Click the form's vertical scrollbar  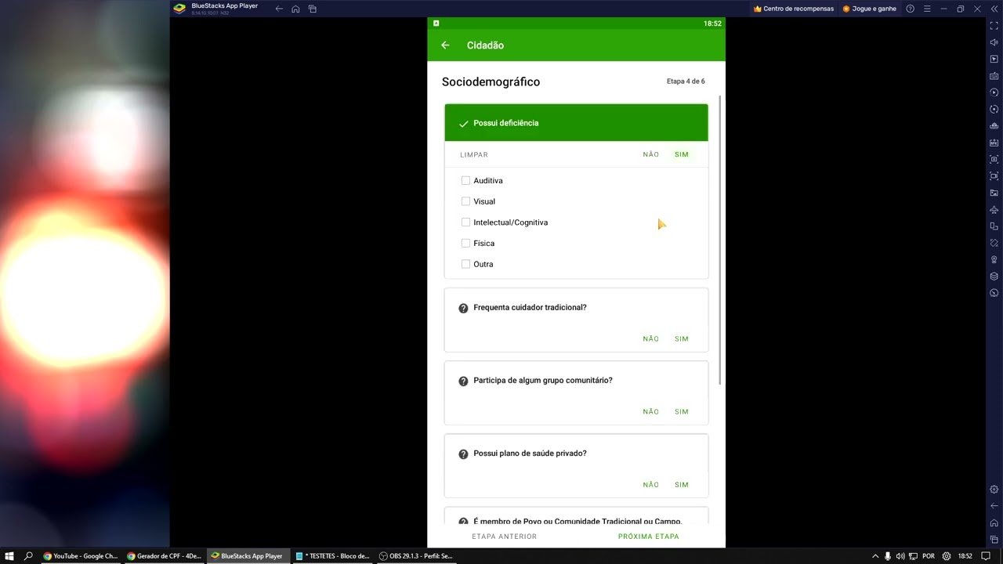coord(720,239)
